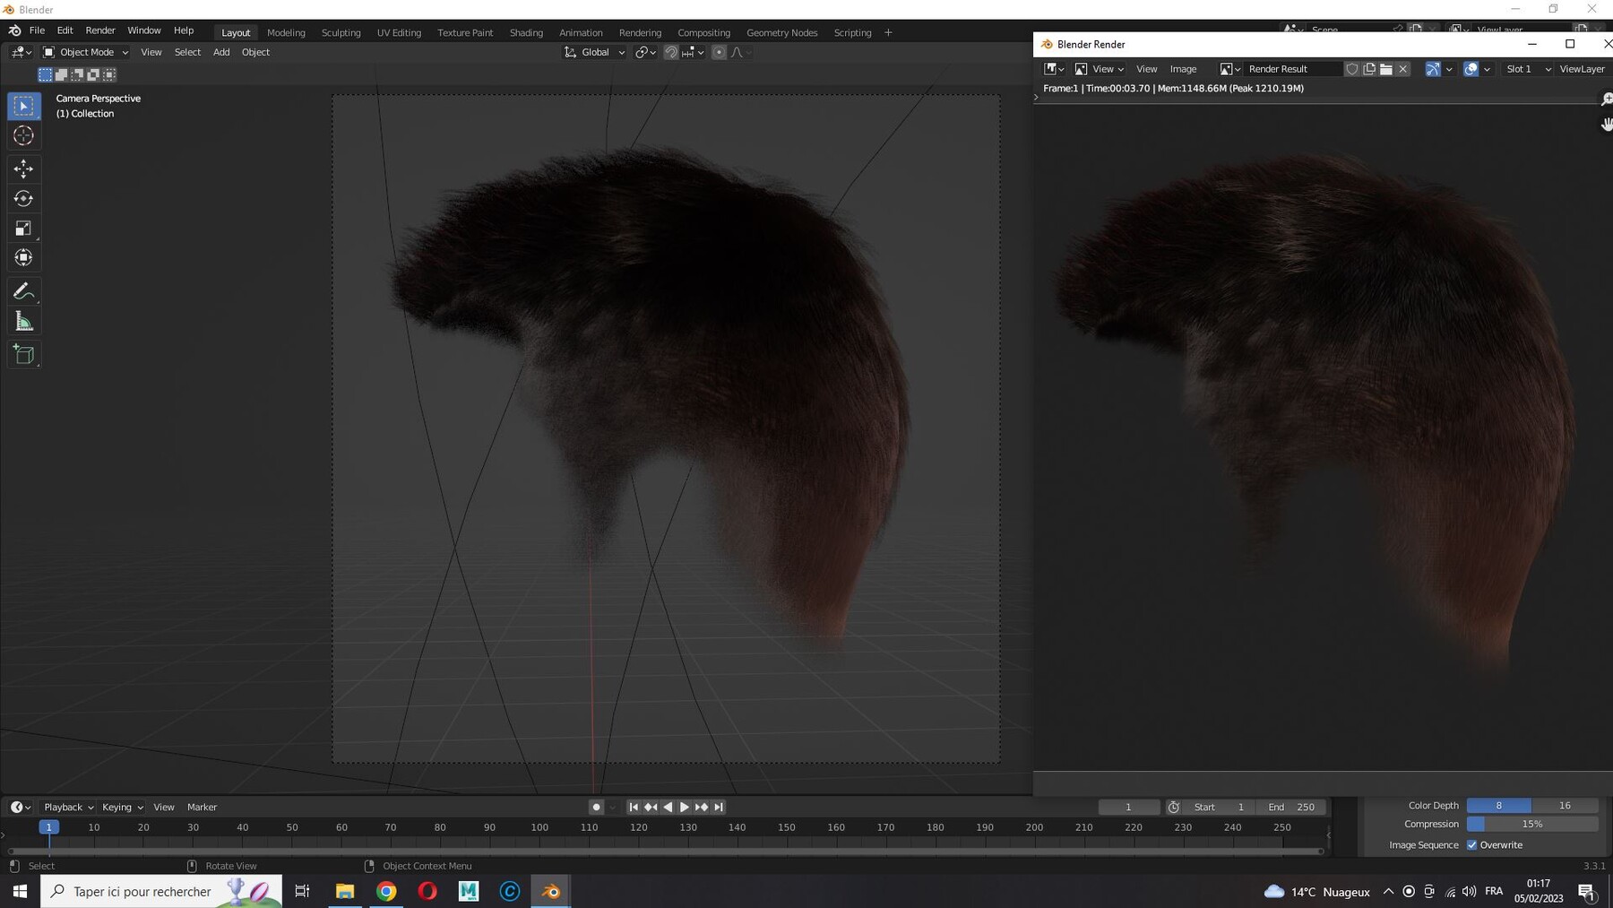
Task: Set selection mode to extend
Action: click(61, 75)
